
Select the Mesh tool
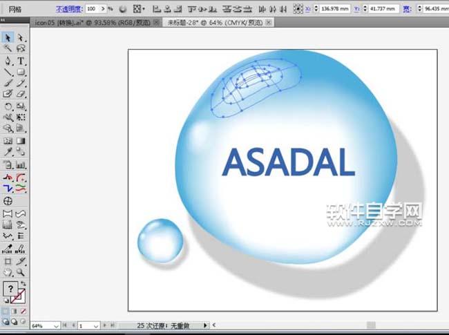pos(8,141)
